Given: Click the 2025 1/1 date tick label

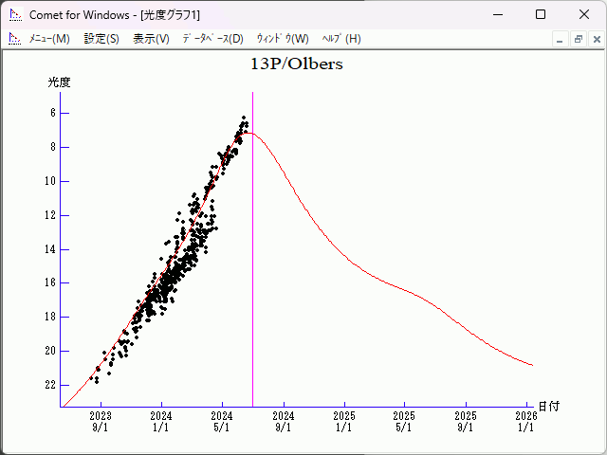Looking at the screenshot, I should coord(344,421).
